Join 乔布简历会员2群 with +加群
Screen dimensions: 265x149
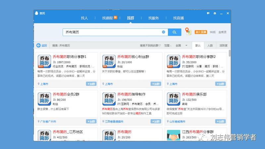click(91, 121)
